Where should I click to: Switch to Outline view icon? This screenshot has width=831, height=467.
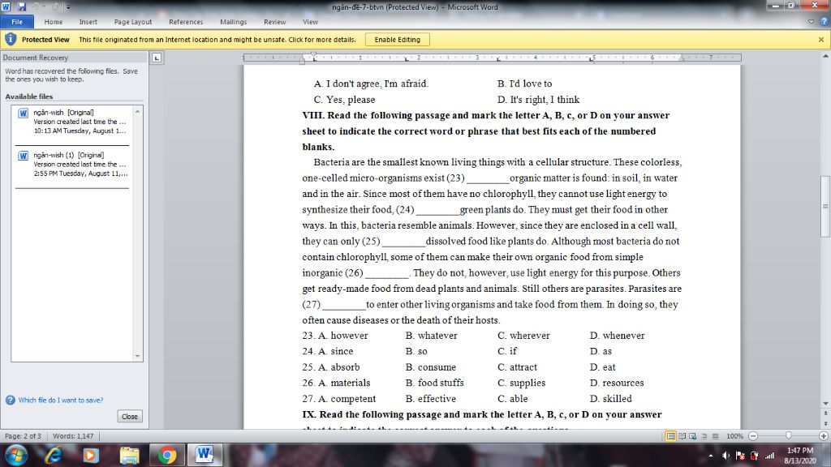(x=704, y=436)
